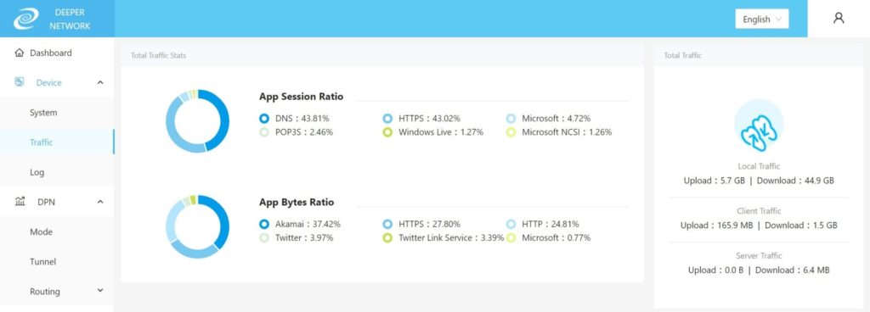This screenshot has width=870, height=312.
Task: Toggle the Akamai legend marker
Action: pyautogui.click(x=264, y=224)
